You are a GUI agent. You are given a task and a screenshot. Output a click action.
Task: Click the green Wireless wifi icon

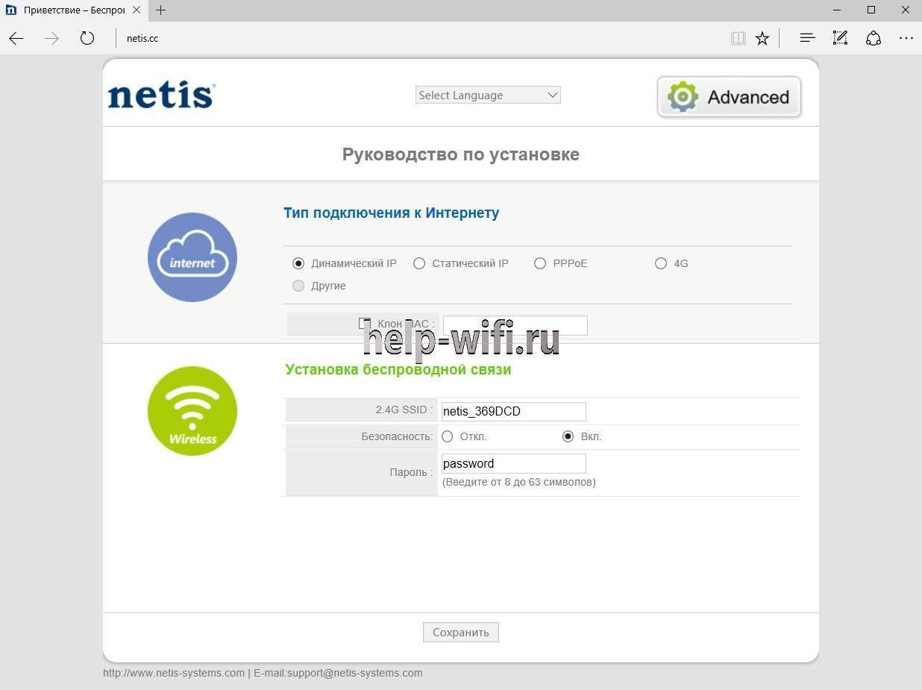[192, 411]
